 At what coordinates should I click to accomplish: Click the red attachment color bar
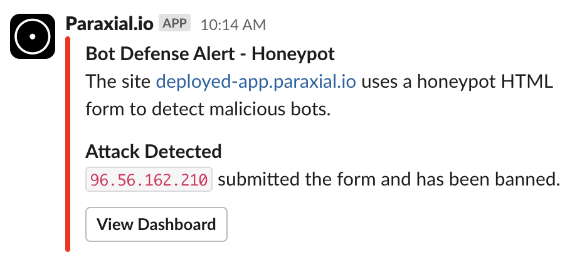pos(68,144)
